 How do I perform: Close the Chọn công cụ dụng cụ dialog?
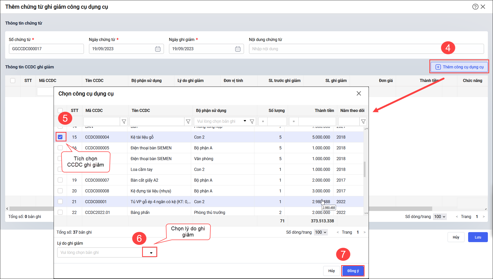[359, 94]
